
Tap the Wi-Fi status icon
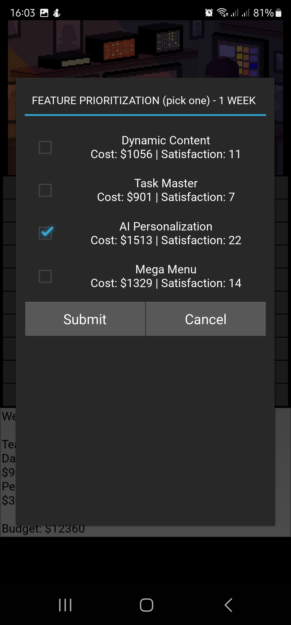[x=222, y=13]
